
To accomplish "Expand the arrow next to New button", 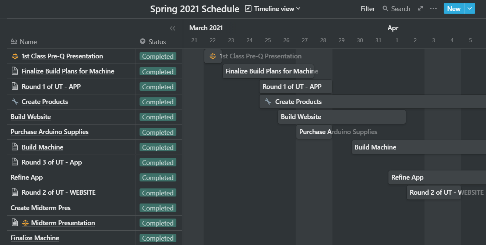I will point(470,8).
